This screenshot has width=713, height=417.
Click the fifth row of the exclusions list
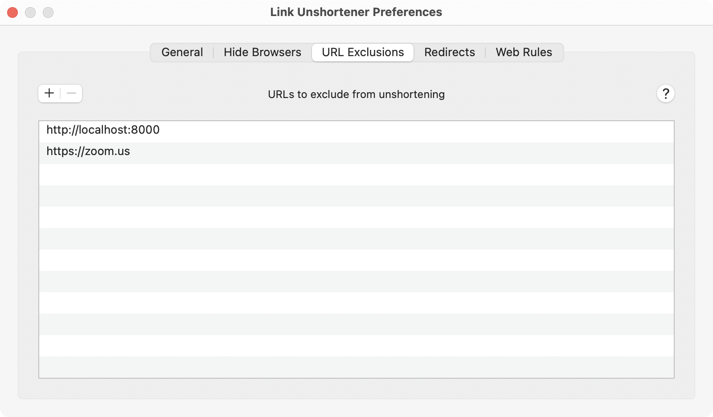pos(356,217)
